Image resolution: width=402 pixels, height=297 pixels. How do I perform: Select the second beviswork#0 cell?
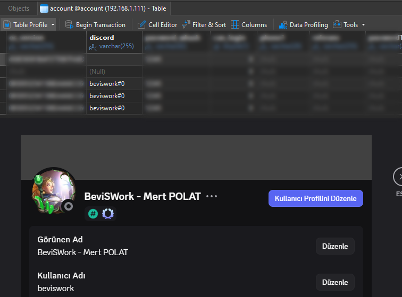(x=114, y=96)
